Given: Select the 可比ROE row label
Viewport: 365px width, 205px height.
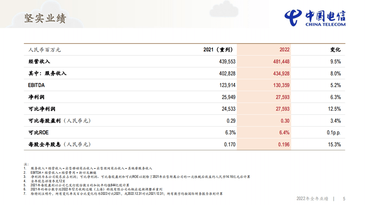Looking at the screenshot, I should (38, 133).
